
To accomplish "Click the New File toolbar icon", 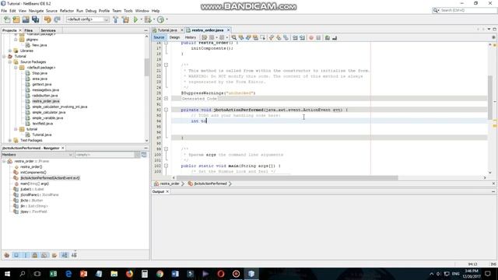I will pyautogui.click(x=7, y=19).
